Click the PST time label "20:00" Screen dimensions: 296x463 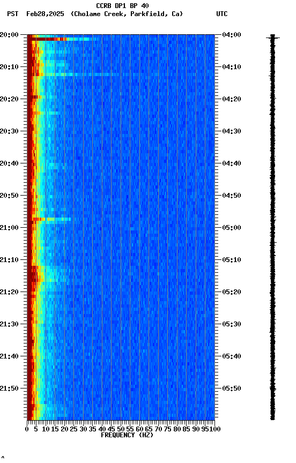pos(9,35)
